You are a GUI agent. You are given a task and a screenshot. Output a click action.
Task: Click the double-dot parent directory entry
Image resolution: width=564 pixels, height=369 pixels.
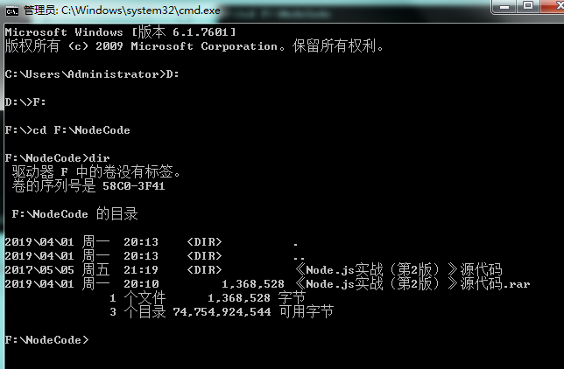tap(299, 256)
